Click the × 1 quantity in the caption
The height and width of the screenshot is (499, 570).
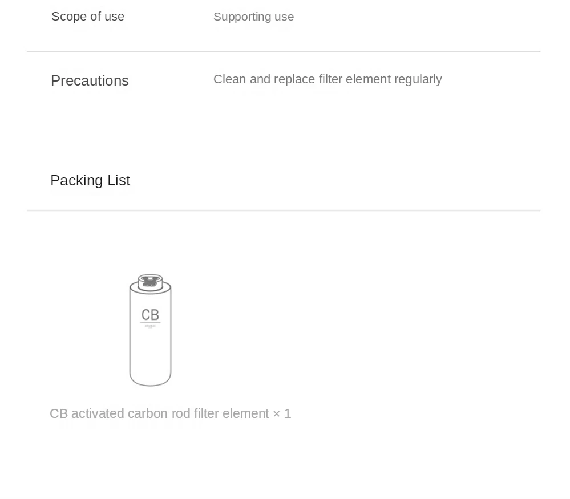(282, 413)
